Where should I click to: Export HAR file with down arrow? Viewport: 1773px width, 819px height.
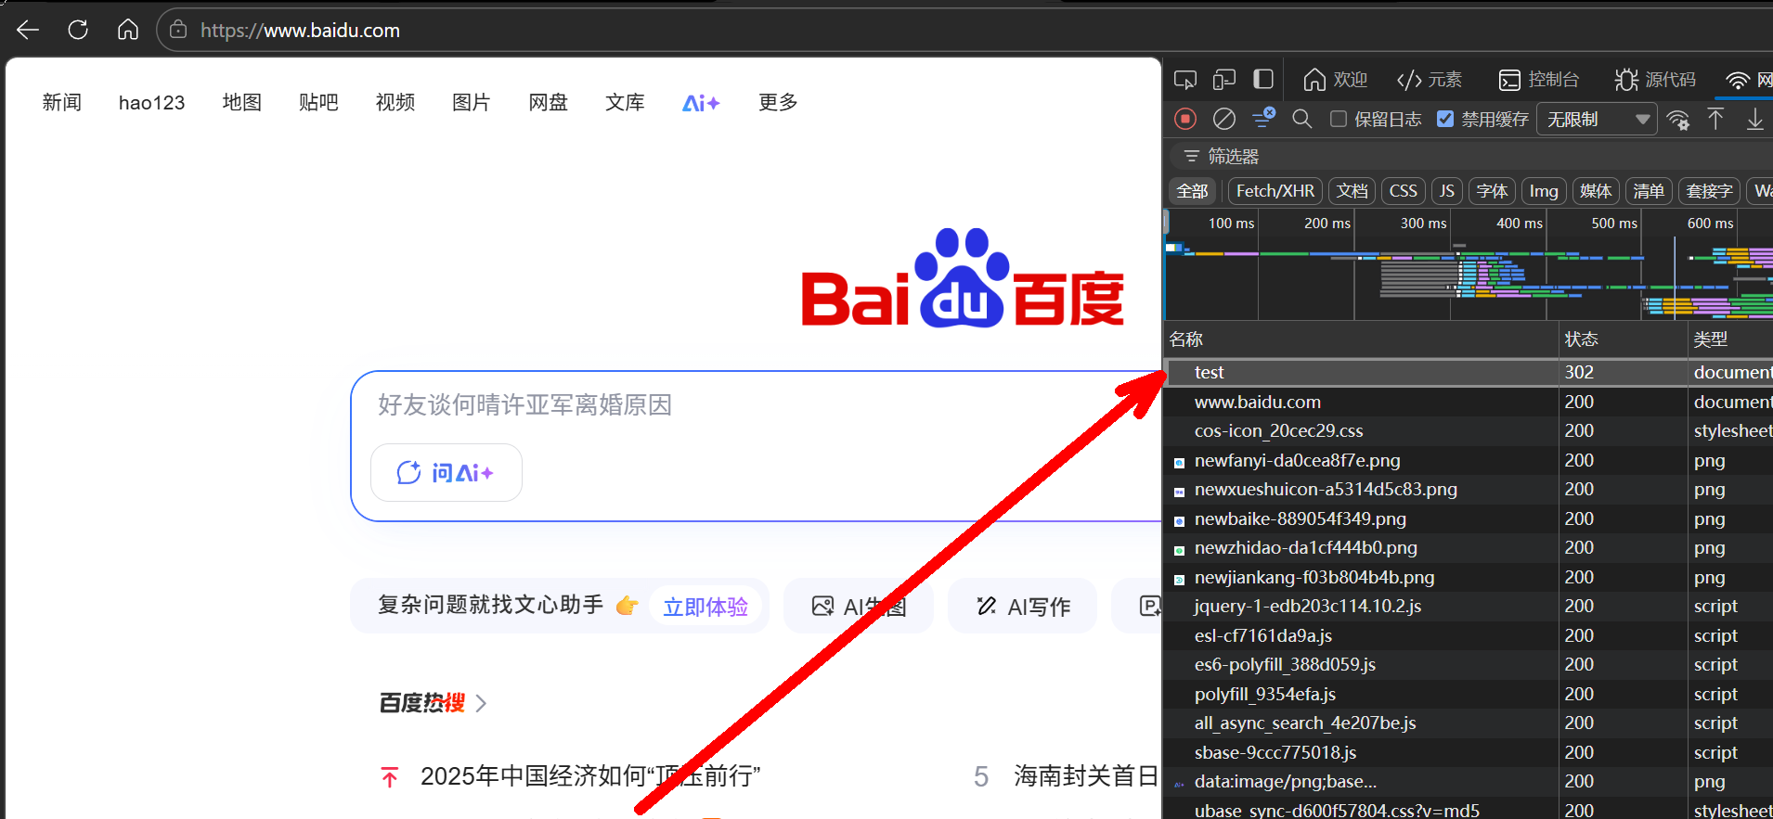[x=1754, y=119]
